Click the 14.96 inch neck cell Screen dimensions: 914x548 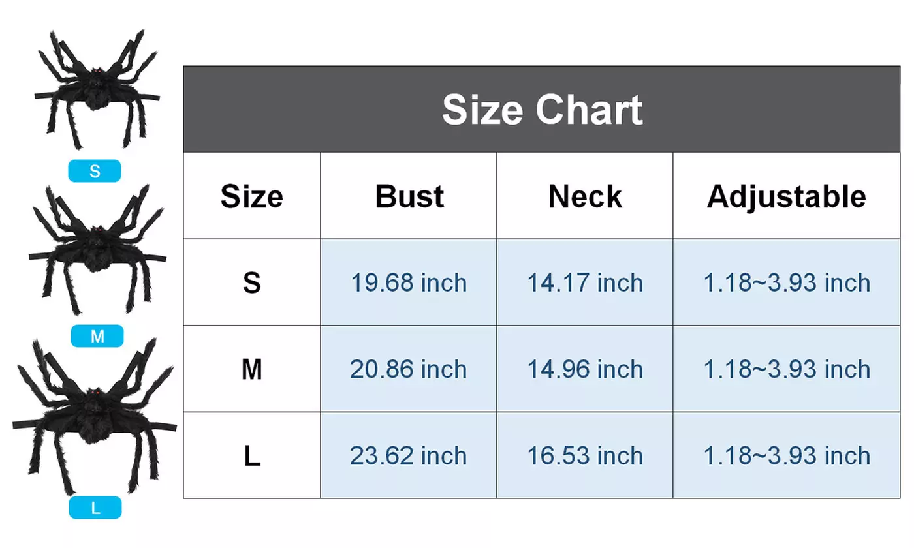(x=585, y=369)
